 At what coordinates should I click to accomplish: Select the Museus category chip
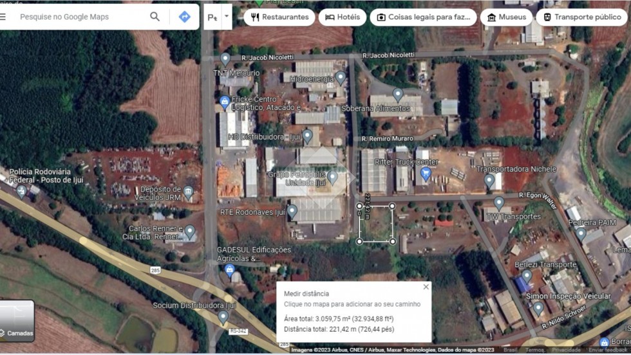(506, 17)
